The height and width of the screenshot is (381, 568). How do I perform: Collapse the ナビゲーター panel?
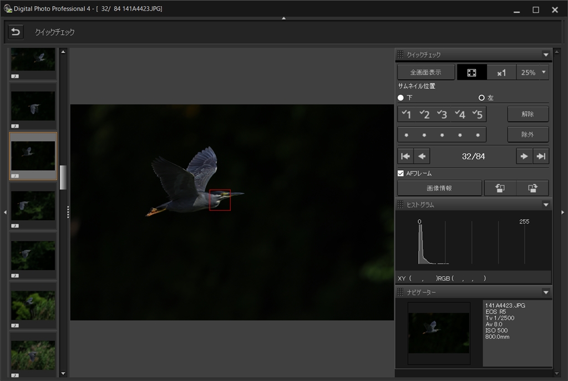[546, 292]
